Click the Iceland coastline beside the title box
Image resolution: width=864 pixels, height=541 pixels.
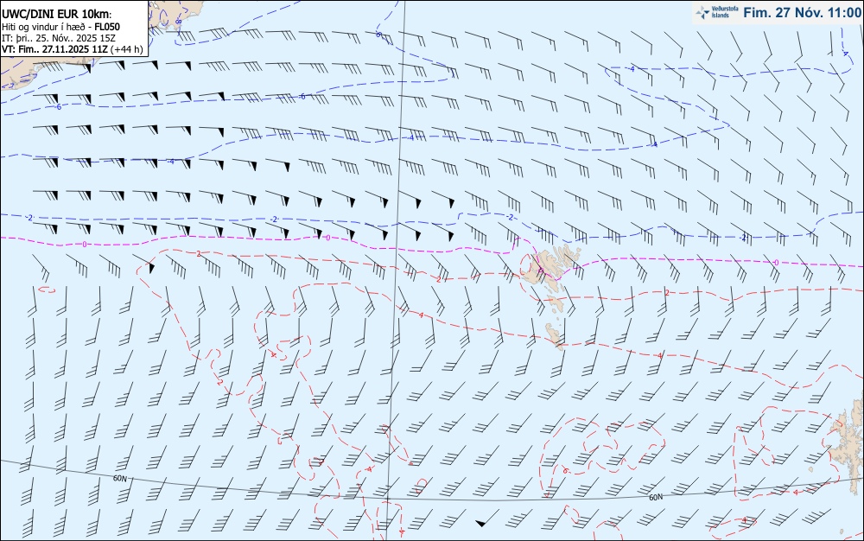[175, 16]
